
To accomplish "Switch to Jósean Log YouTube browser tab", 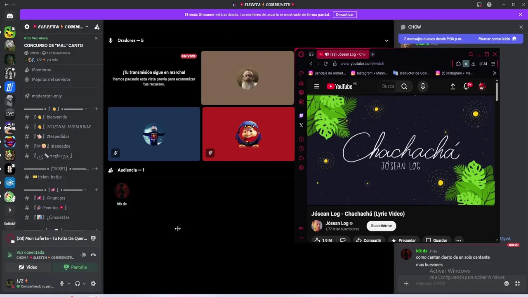I will (x=343, y=54).
